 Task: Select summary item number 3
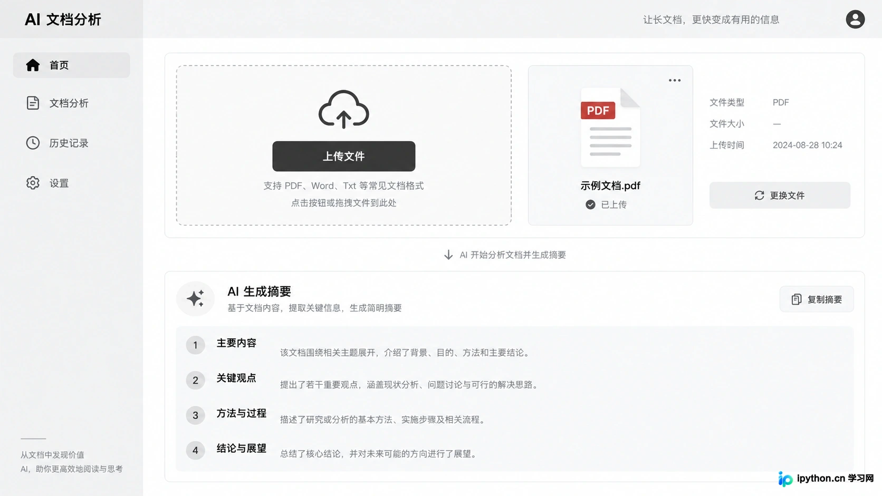pos(195,415)
